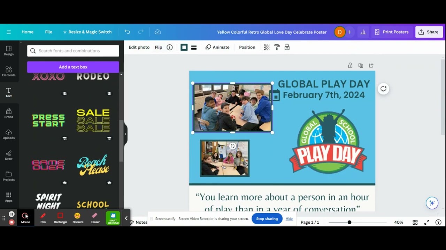The width and height of the screenshot is (446, 250).
Task: Duplicate the page
Action: pyautogui.click(x=361, y=65)
